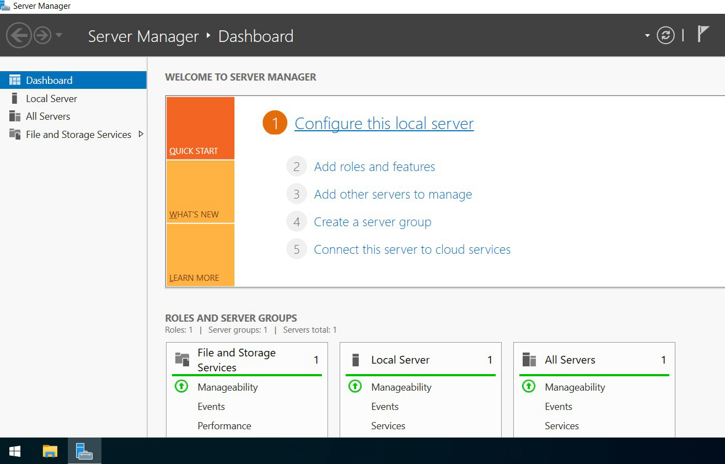Click Configure this local server link
The height and width of the screenshot is (464, 725).
pos(384,123)
